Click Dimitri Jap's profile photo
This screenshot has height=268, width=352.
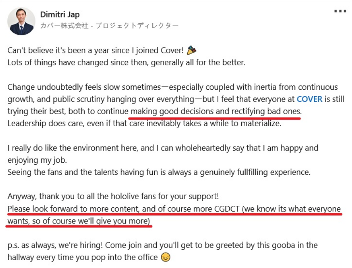click(x=21, y=21)
